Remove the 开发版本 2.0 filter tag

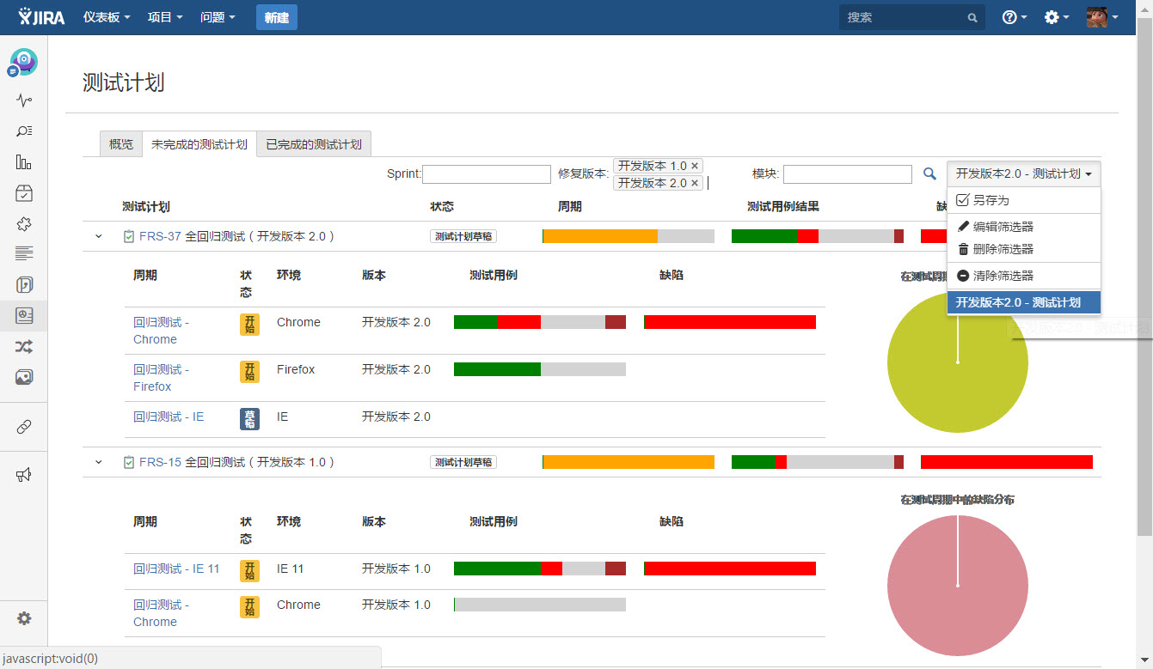695,183
